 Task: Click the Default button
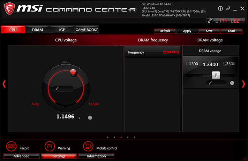tap(165, 31)
